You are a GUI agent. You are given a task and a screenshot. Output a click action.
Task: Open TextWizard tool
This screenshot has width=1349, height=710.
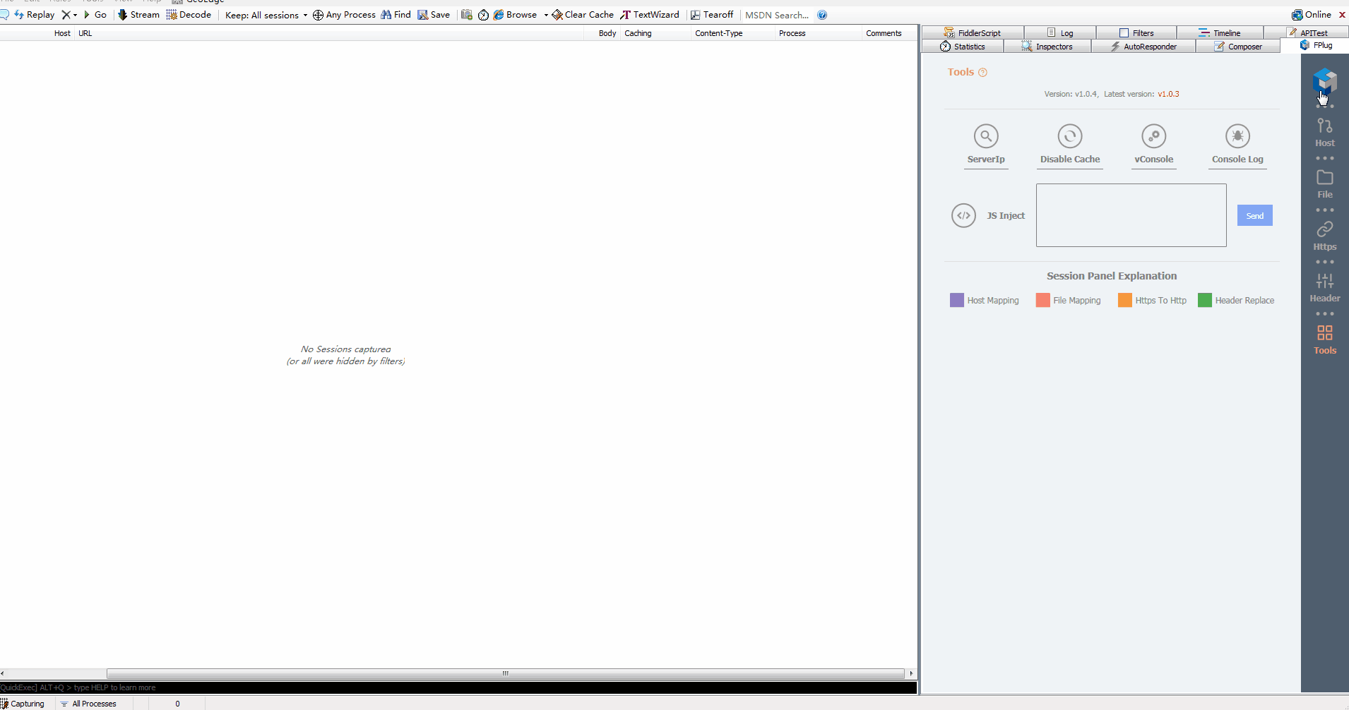[650, 15]
